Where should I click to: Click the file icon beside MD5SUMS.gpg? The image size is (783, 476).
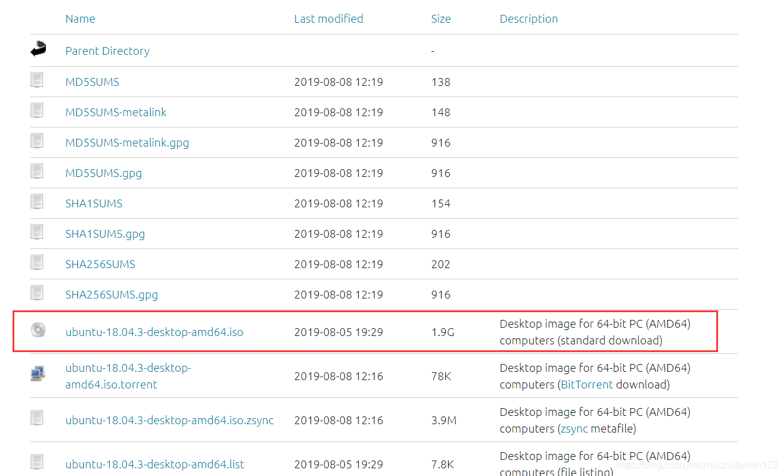click(x=38, y=172)
